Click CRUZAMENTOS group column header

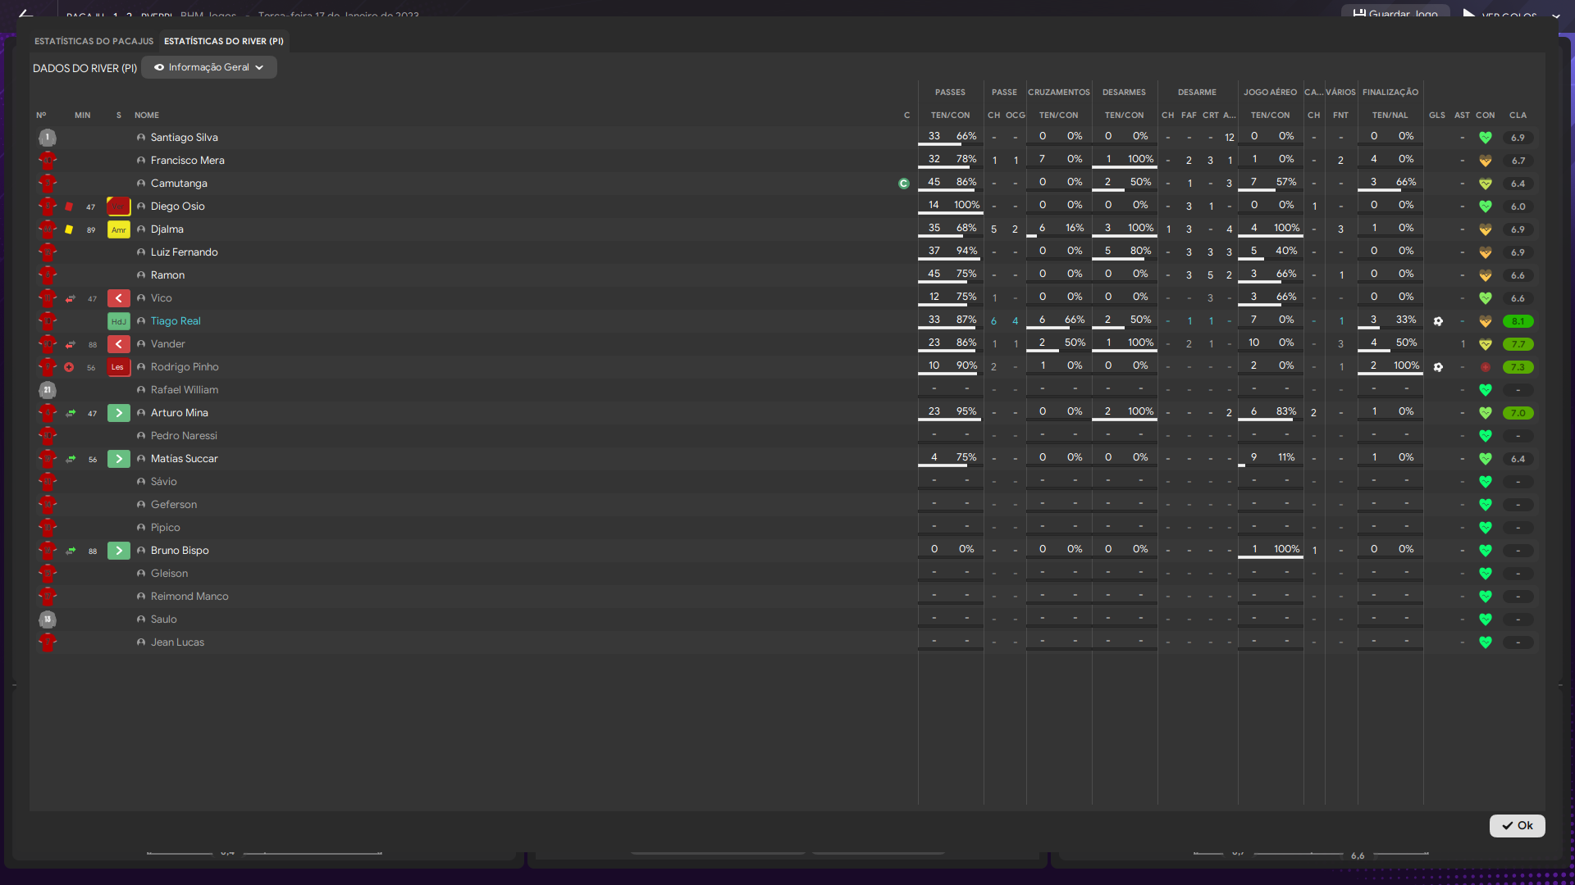[1059, 93]
